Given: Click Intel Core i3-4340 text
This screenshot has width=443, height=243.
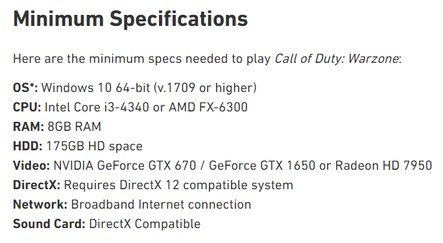Looking at the screenshot, I should [x=97, y=108].
